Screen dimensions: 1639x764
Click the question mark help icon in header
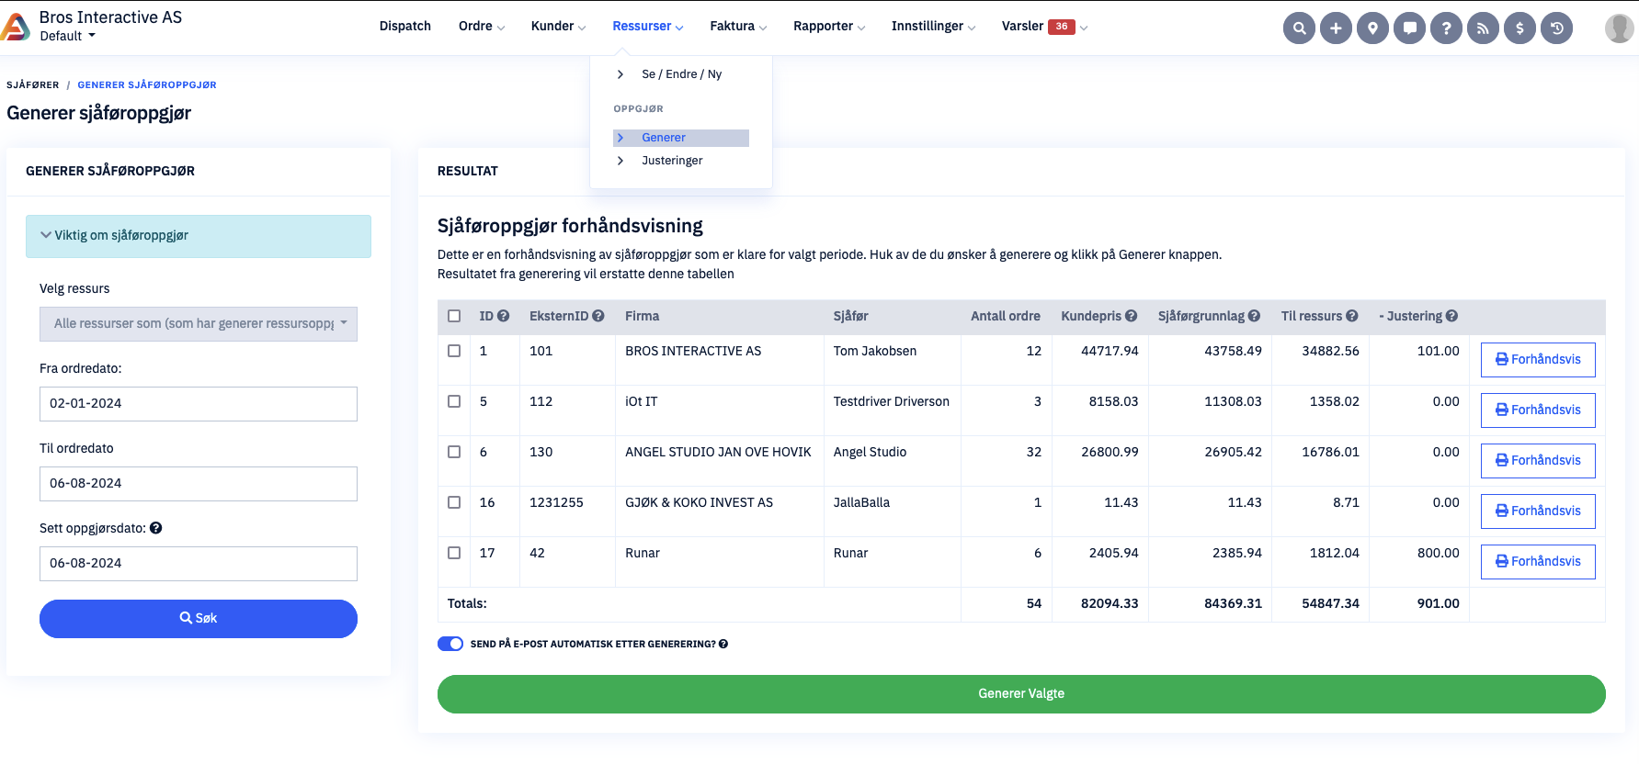coord(1446,28)
